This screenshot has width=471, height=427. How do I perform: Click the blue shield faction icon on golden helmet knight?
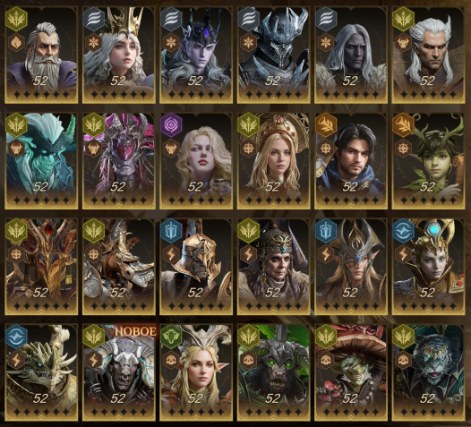(x=171, y=231)
